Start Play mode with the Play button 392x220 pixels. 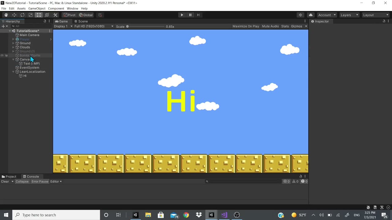click(x=182, y=15)
